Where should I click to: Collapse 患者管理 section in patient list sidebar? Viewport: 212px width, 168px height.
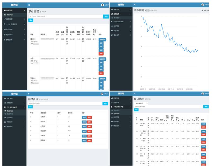[x=25, y=10]
